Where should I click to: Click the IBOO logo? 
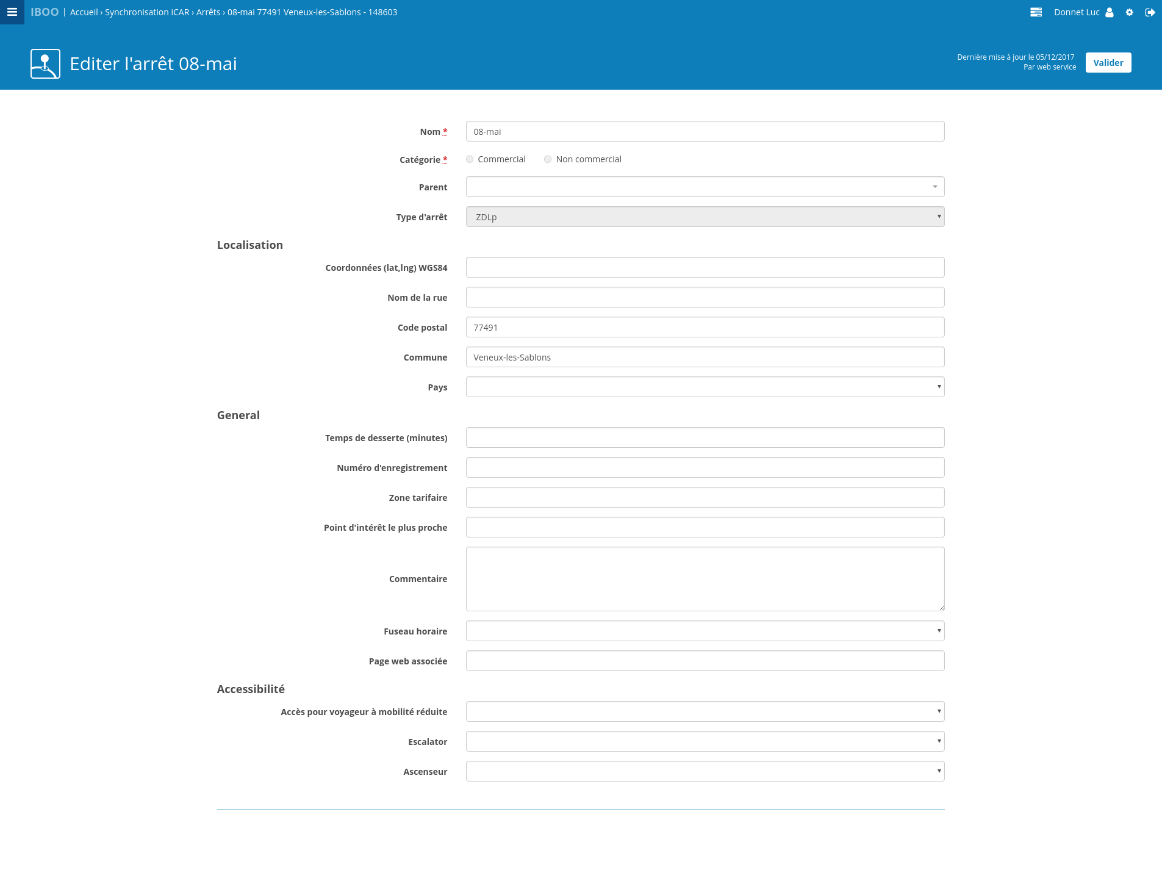click(45, 12)
